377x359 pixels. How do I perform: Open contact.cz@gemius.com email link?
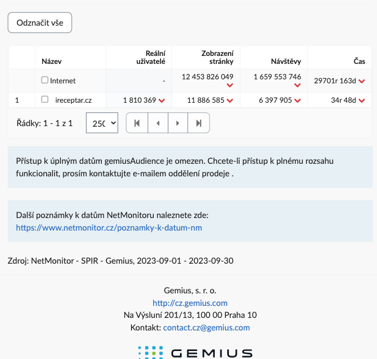(x=206, y=328)
